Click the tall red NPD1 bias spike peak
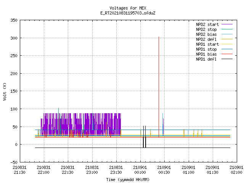This screenshot has width=244, height=183. pyautogui.click(x=159, y=37)
